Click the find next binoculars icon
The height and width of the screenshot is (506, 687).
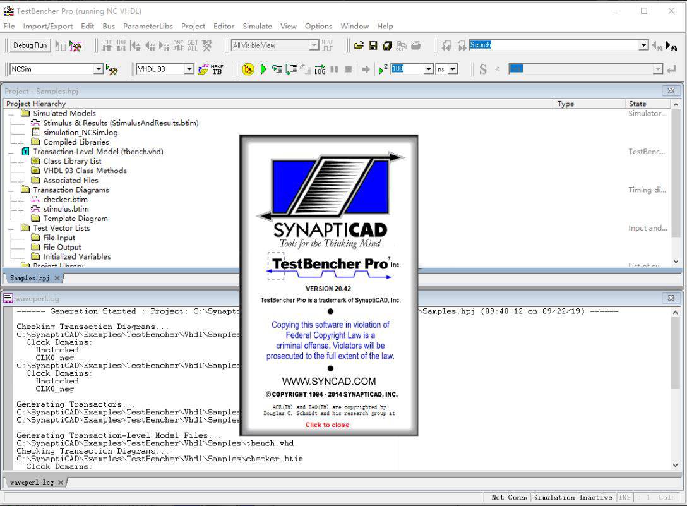click(671, 45)
